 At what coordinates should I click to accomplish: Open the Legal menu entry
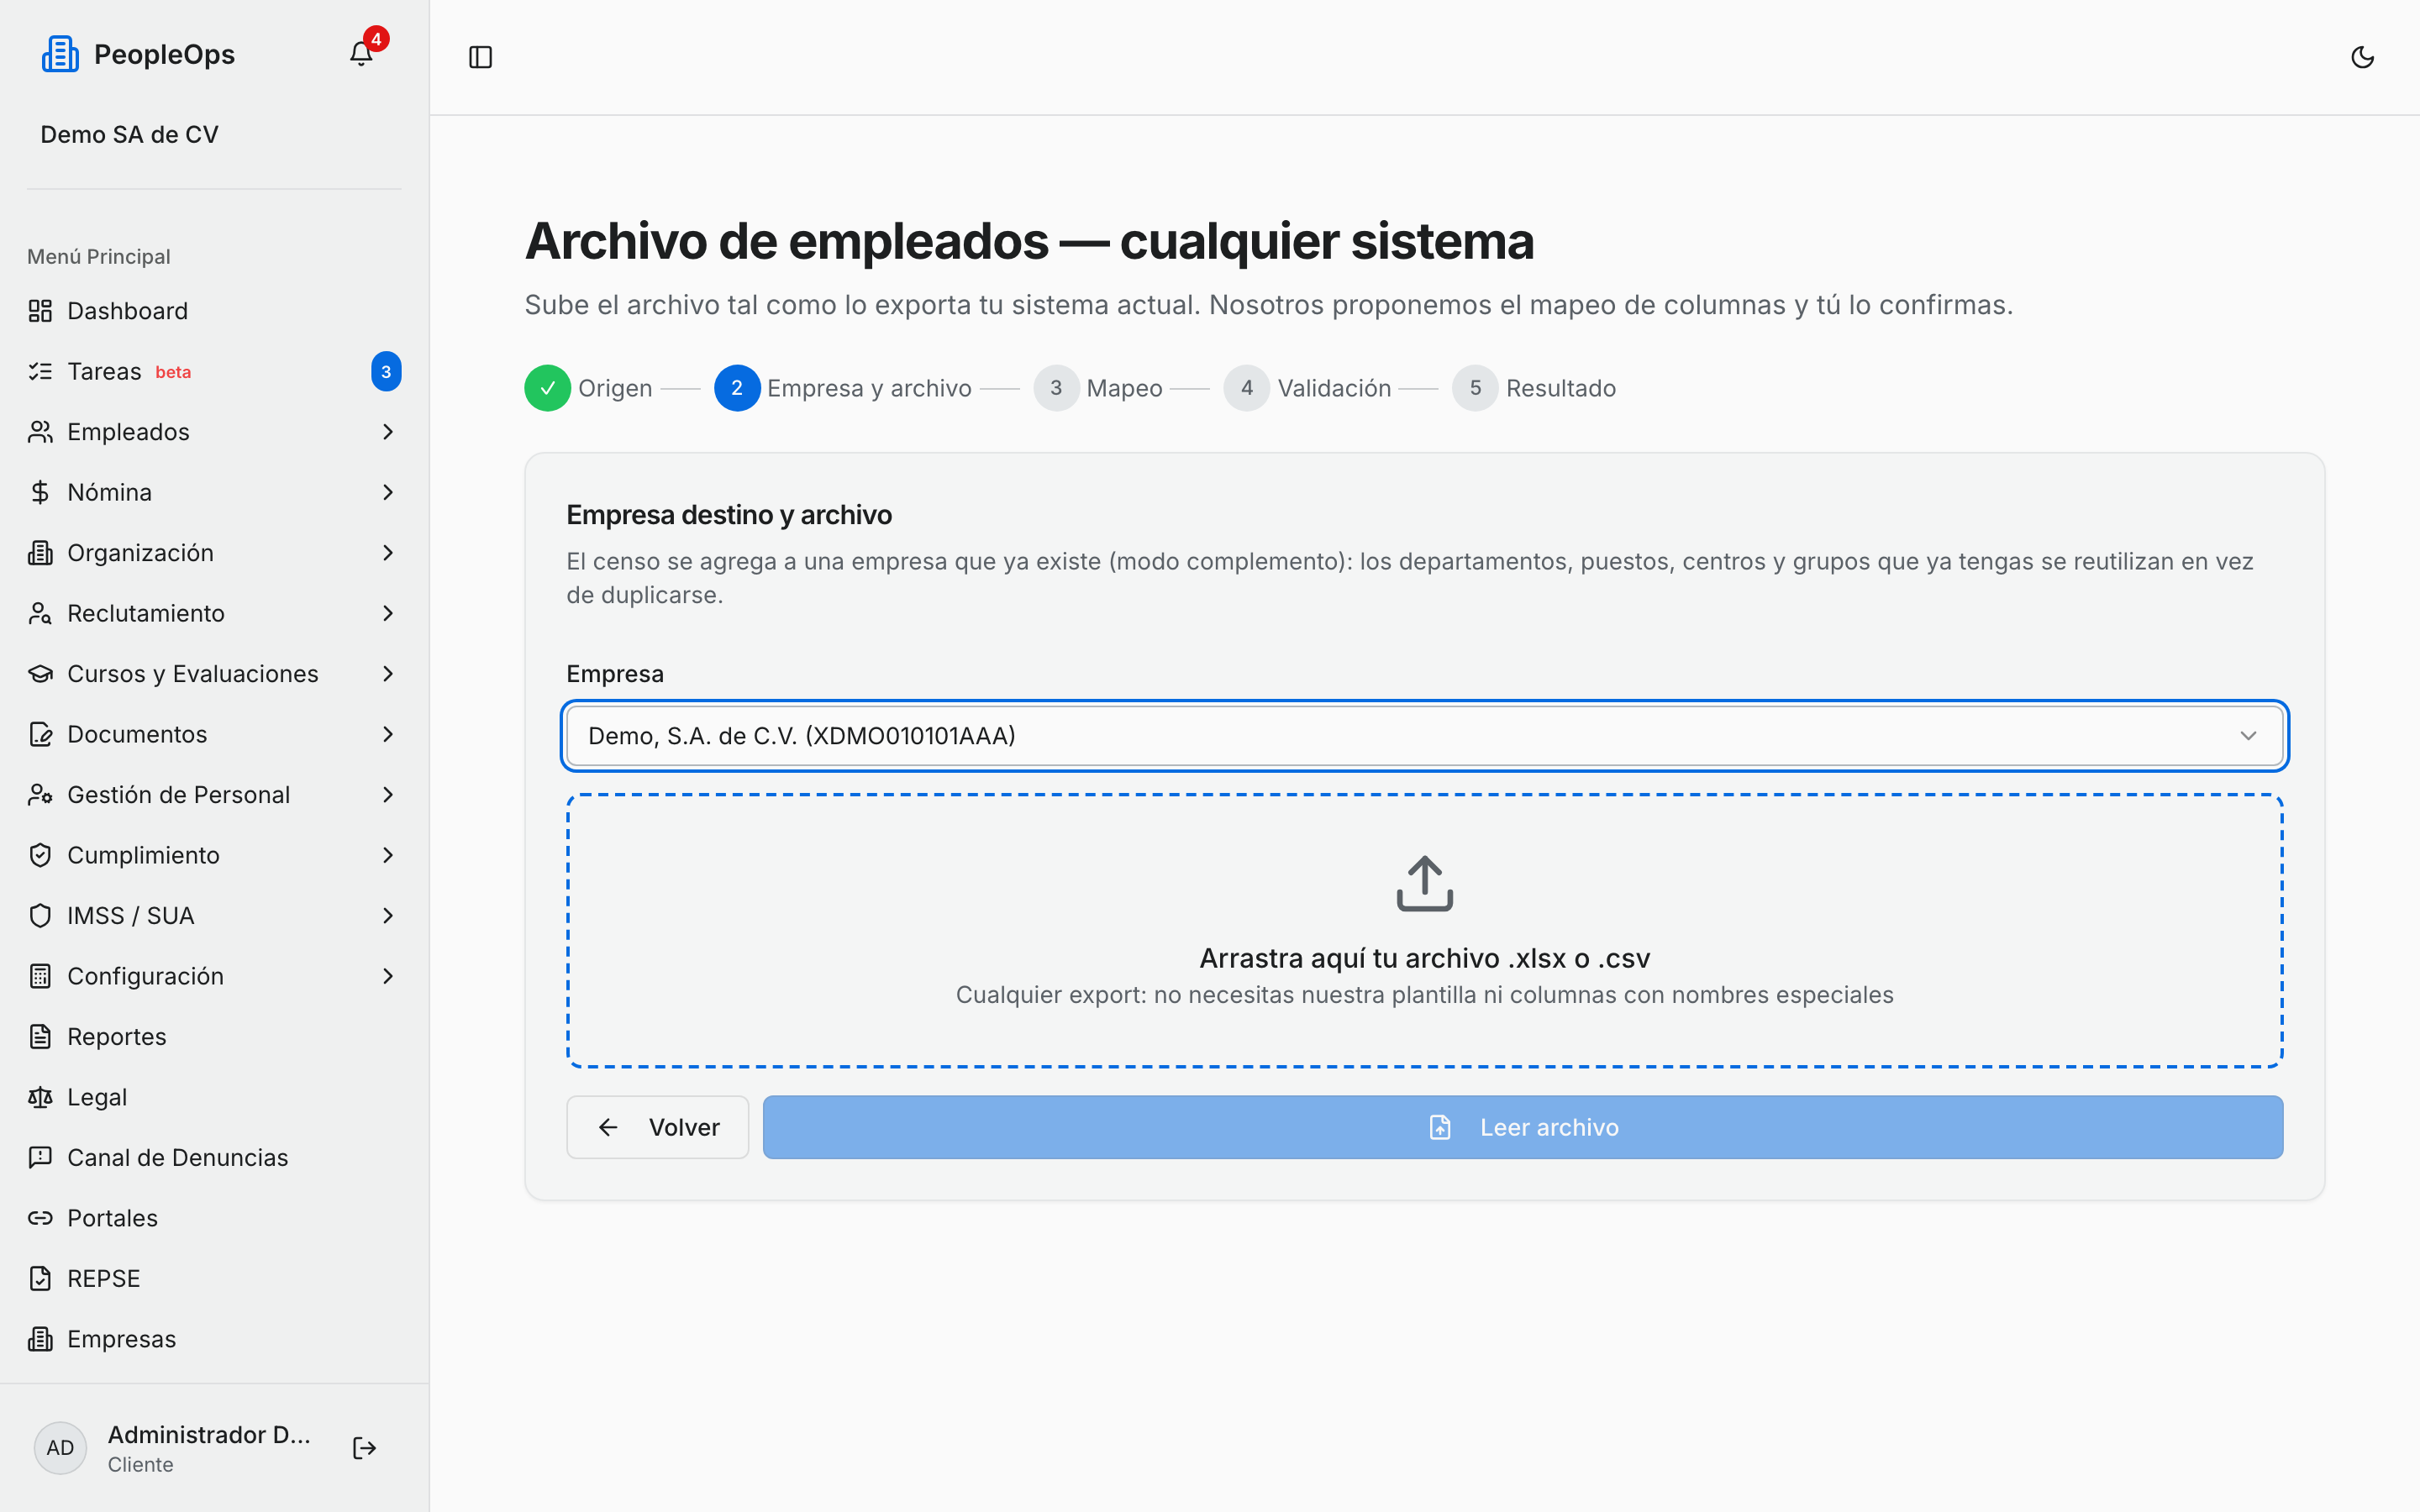coord(214,1097)
